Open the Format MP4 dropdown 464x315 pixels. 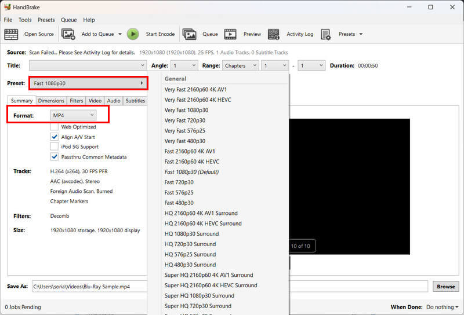[x=72, y=116]
